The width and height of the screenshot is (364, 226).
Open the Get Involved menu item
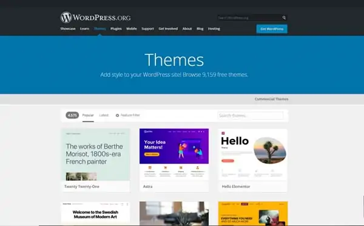pos(168,28)
